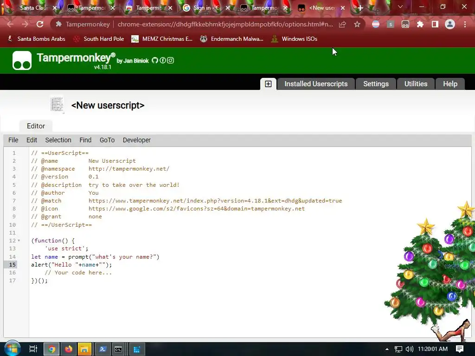Reload the page with refresh icon
Viewport: 475px width, 356px height.
pos(40,24)
